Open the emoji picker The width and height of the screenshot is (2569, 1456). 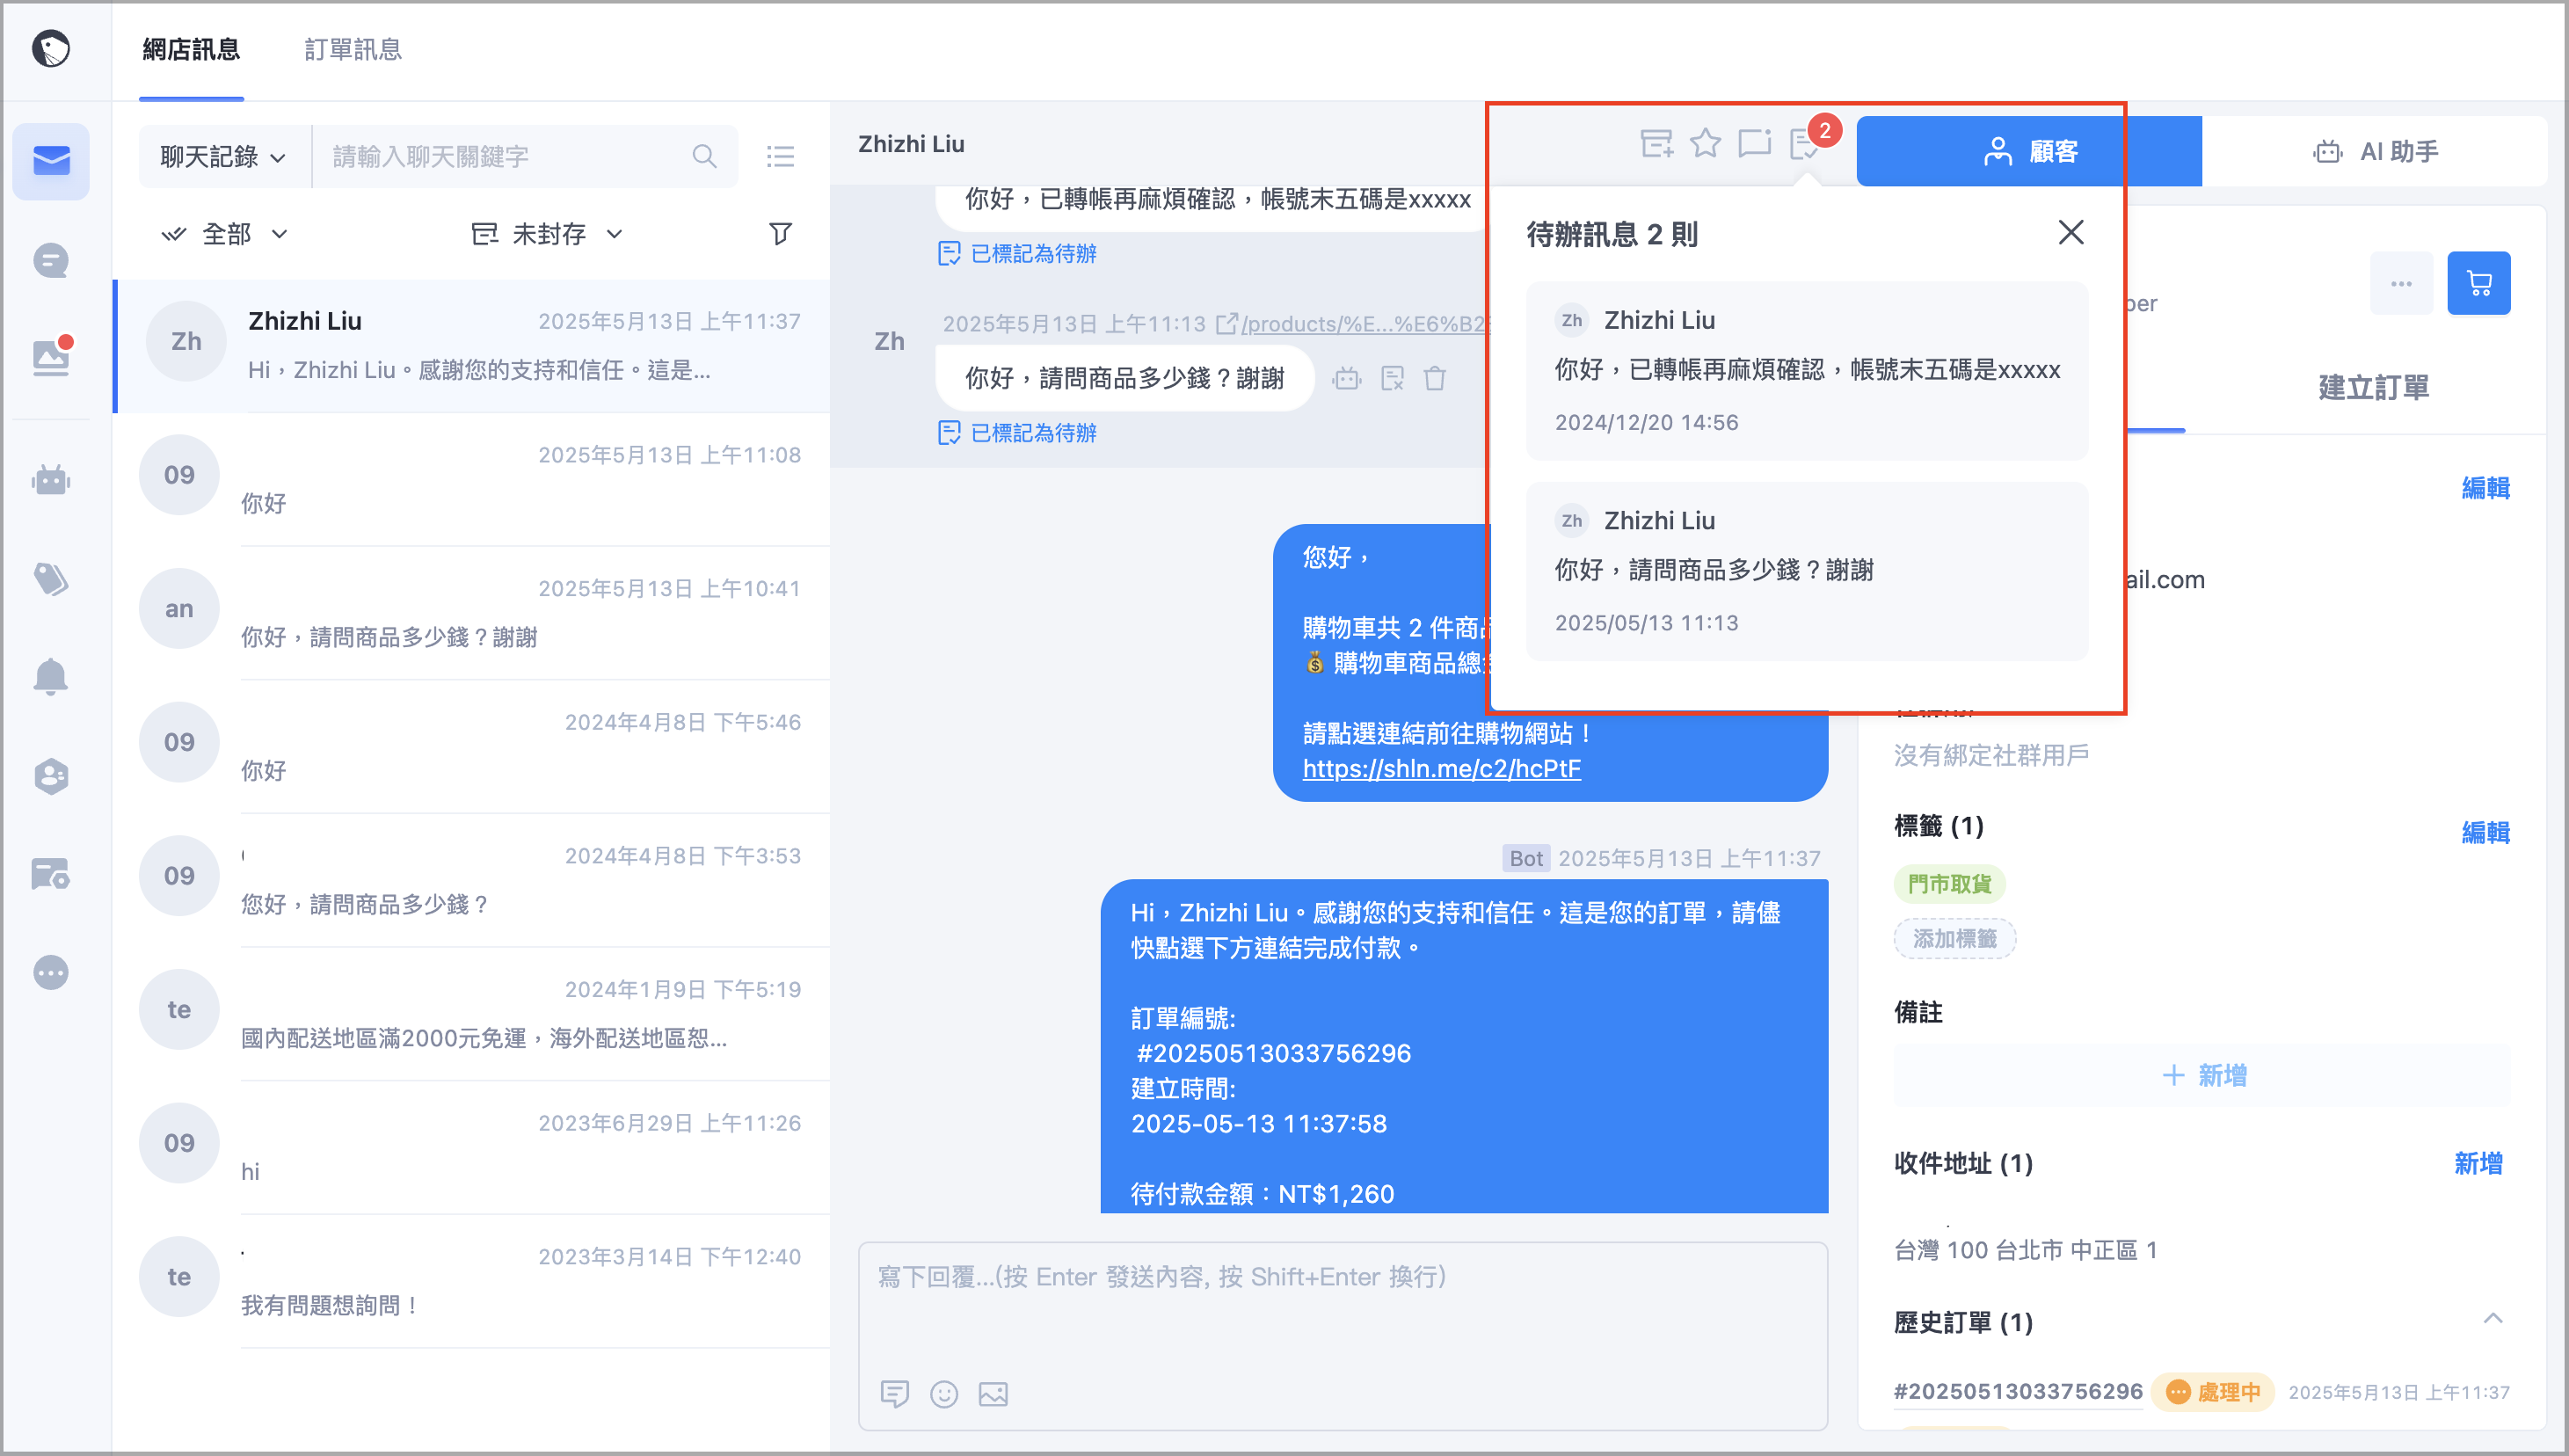[944, 1393]
